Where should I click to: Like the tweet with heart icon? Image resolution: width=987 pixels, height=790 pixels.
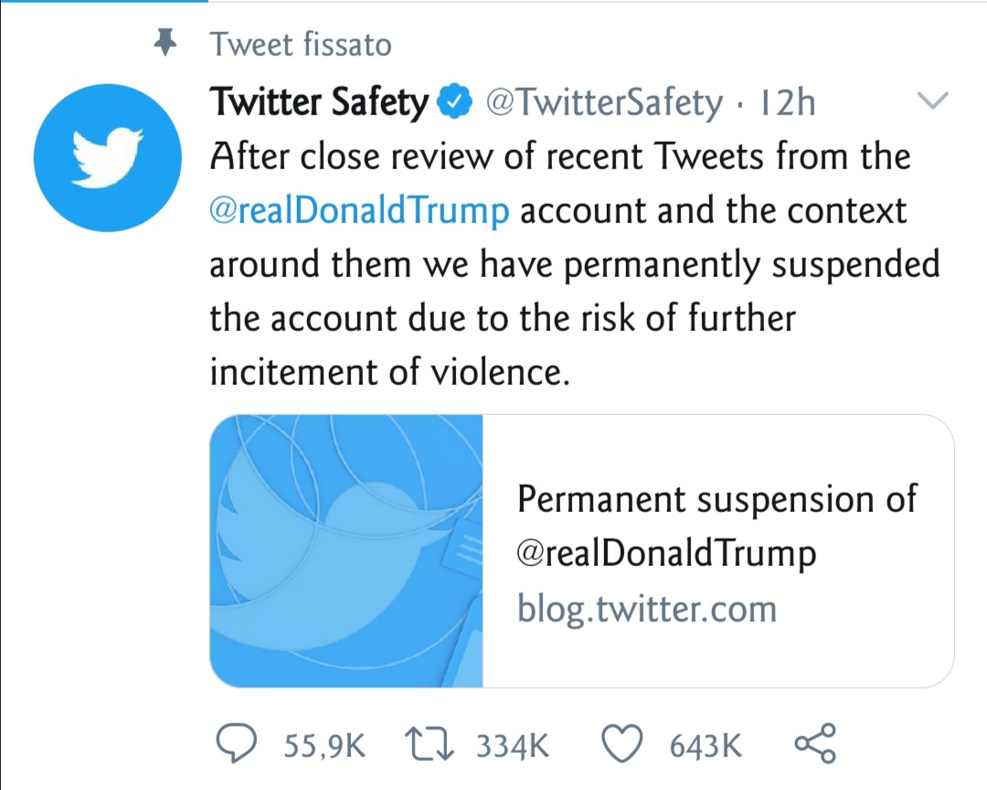click(x=622, y=744)
